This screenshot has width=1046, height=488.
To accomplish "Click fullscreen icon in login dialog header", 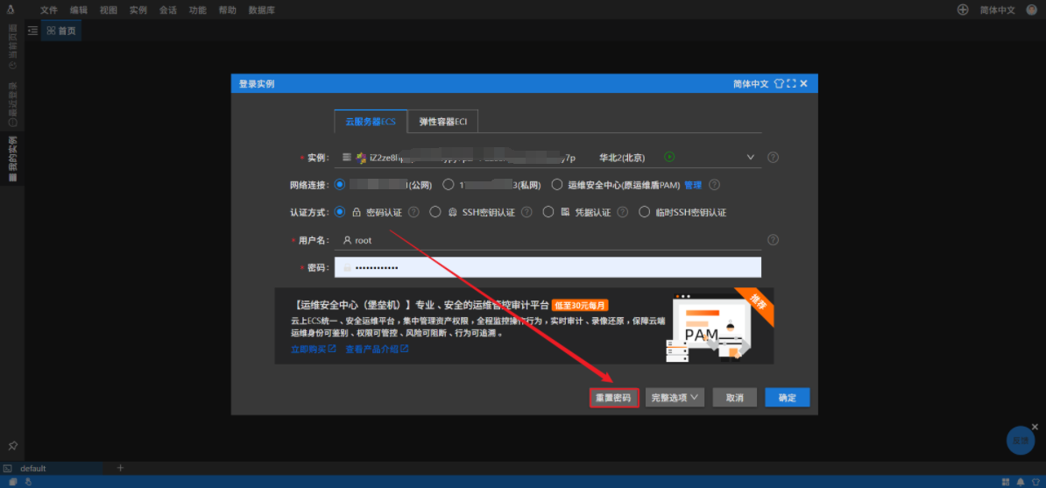I will (791, 84).
